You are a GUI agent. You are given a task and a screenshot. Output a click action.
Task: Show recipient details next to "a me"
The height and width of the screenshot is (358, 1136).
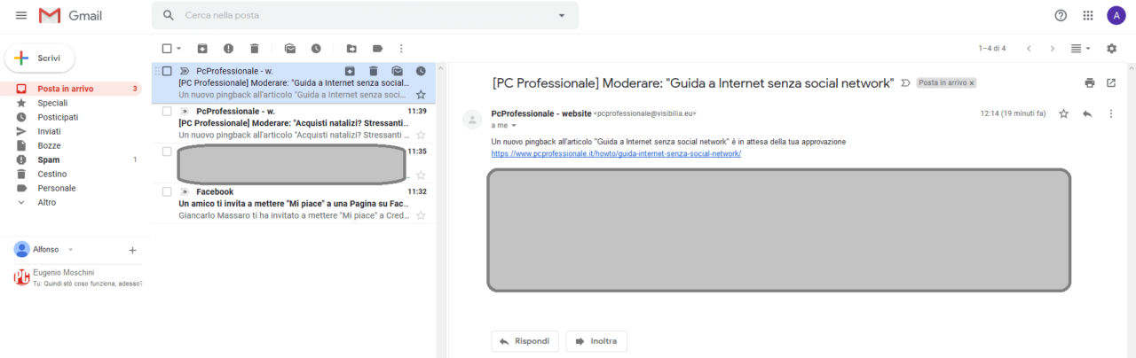pos(514,126)
